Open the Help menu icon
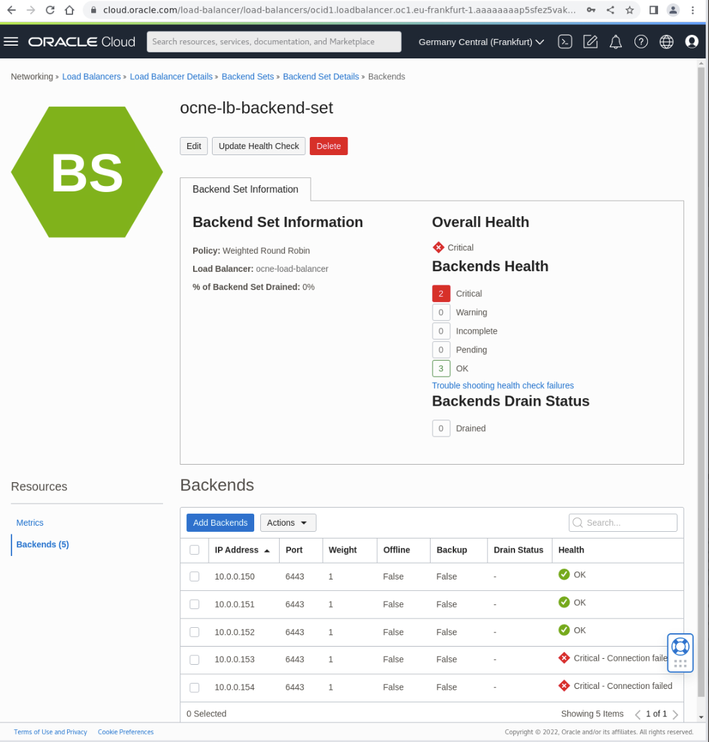 641,41
